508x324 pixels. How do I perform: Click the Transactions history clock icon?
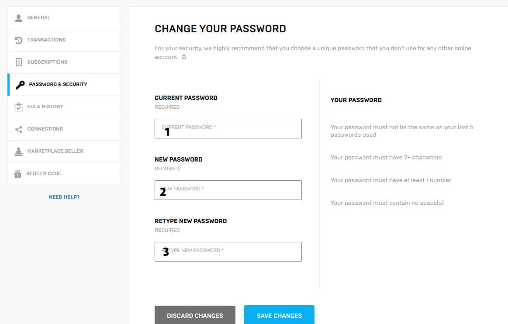[18, 40]
